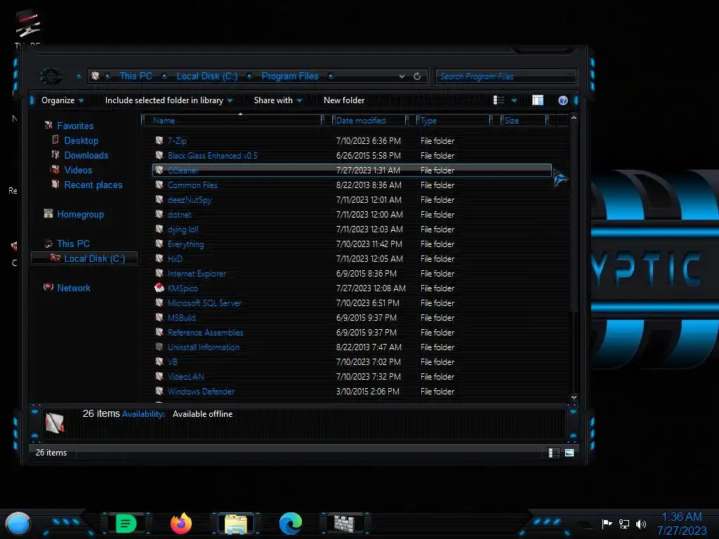This screenshot has width=719, height=539.
Task: Select the Internet Explorer folder
Action: [197, 274]
